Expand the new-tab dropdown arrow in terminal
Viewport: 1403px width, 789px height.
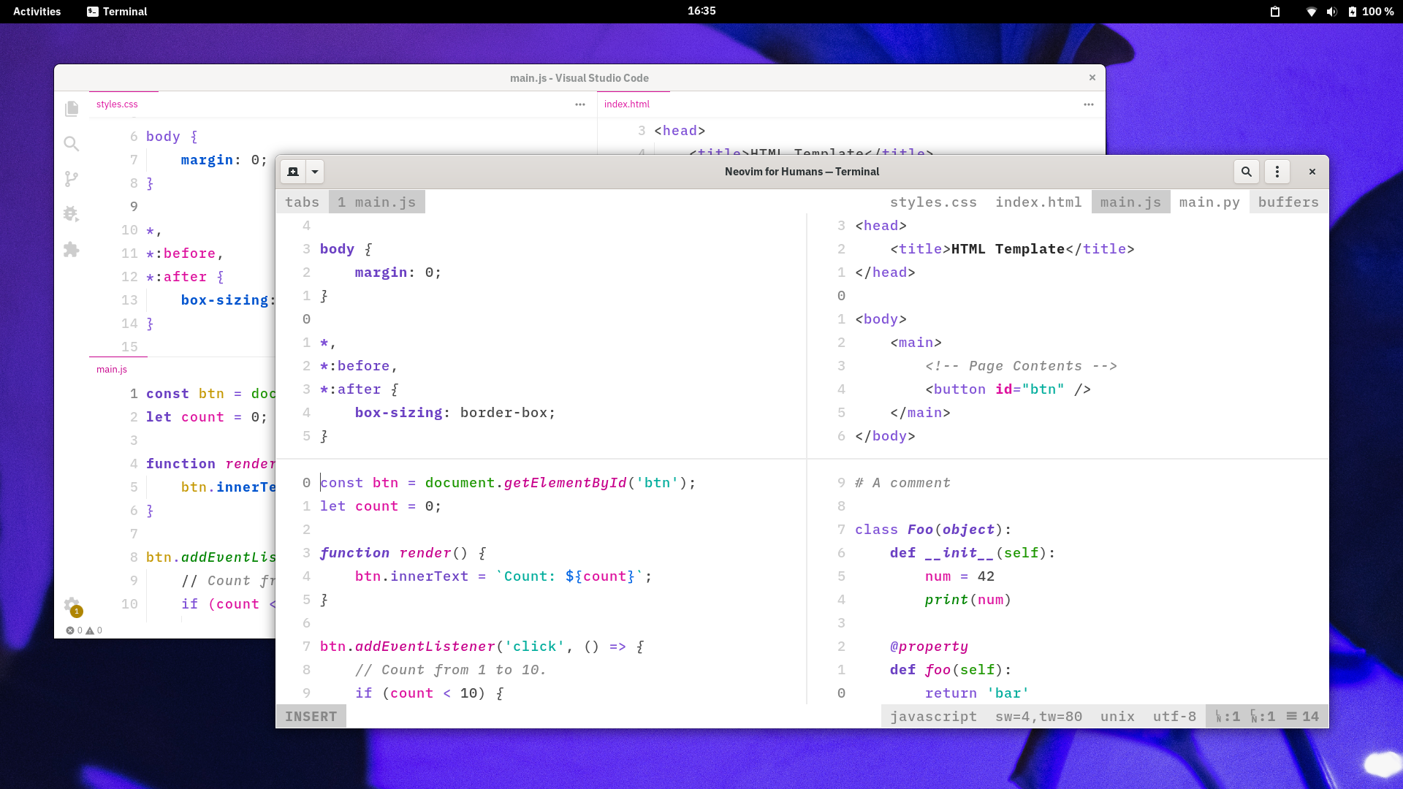point(315,172)
